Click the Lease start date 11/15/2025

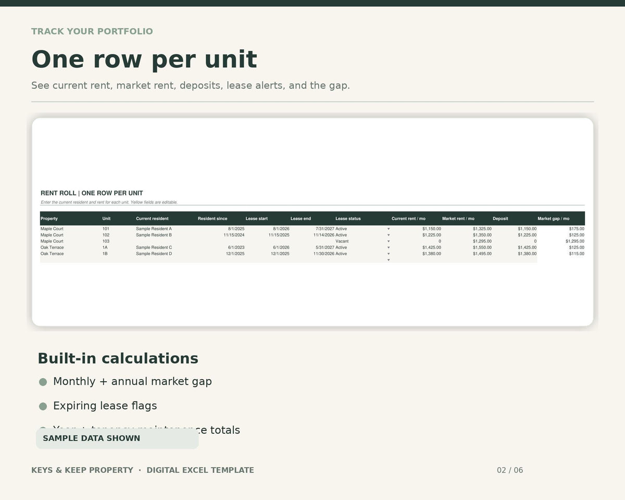pos(279,235)
